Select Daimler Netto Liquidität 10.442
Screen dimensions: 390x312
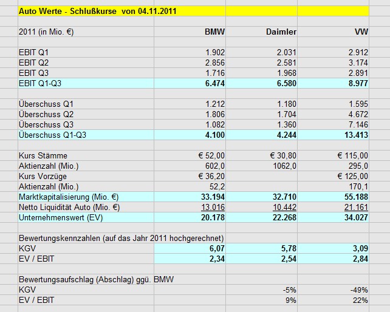pos(284,207)
